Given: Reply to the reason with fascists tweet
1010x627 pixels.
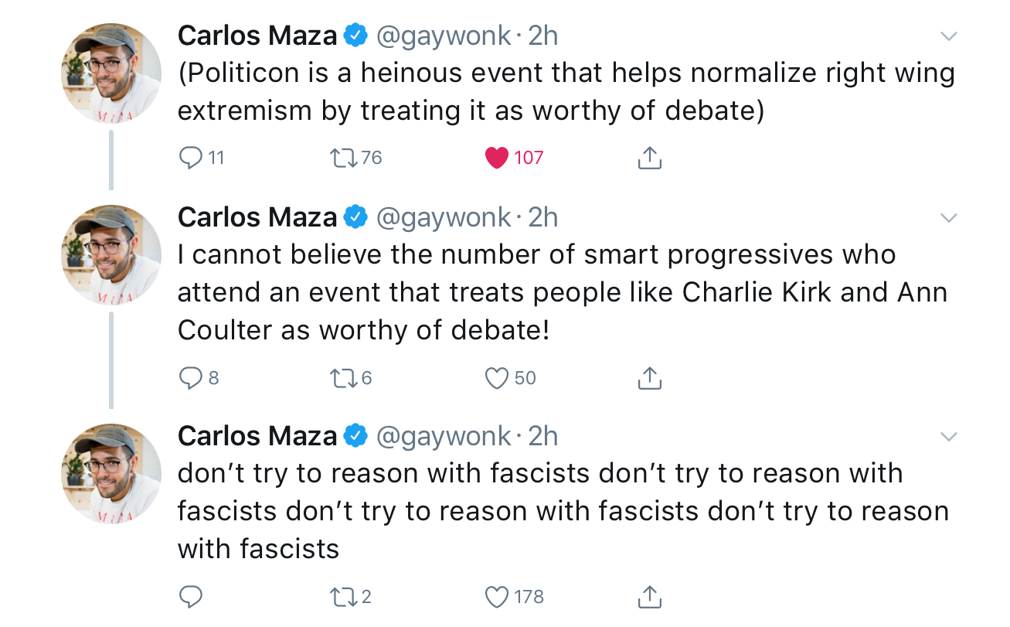Looking at the screenshot, I should [190, 596].
